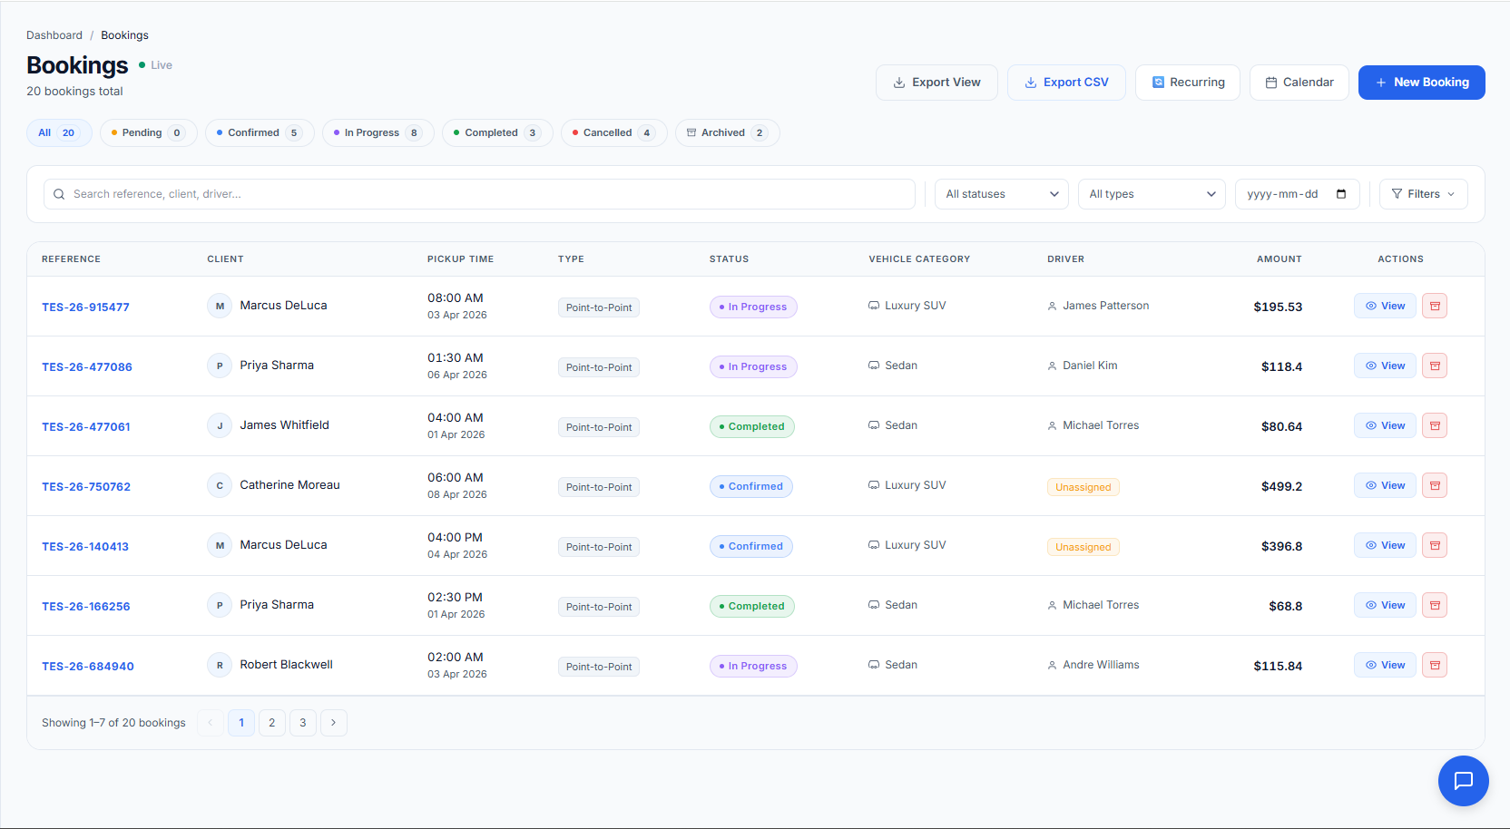Go to page 2 of bookings

click(271, 722)
